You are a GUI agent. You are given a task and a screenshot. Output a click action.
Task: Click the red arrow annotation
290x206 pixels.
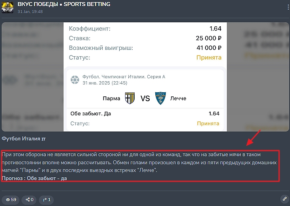pos(254,139)
